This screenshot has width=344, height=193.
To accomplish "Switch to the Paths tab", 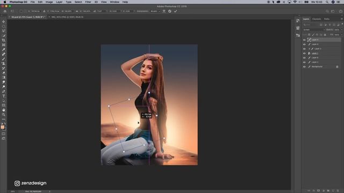I will pos(327,19).
